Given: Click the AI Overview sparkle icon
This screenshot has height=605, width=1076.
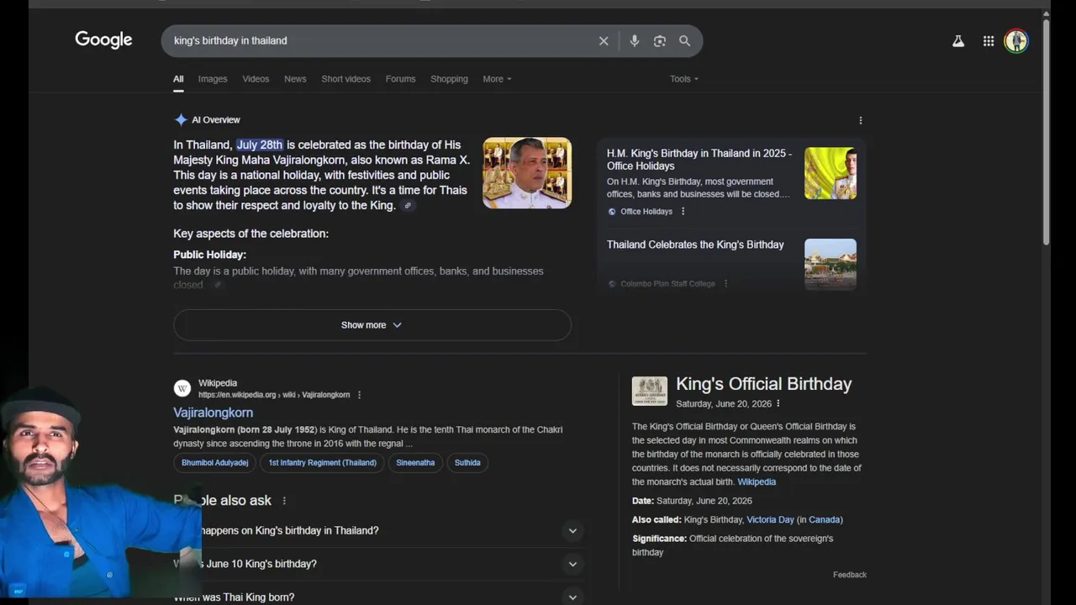Looking at the screenshot, I should tap(181, 119).
